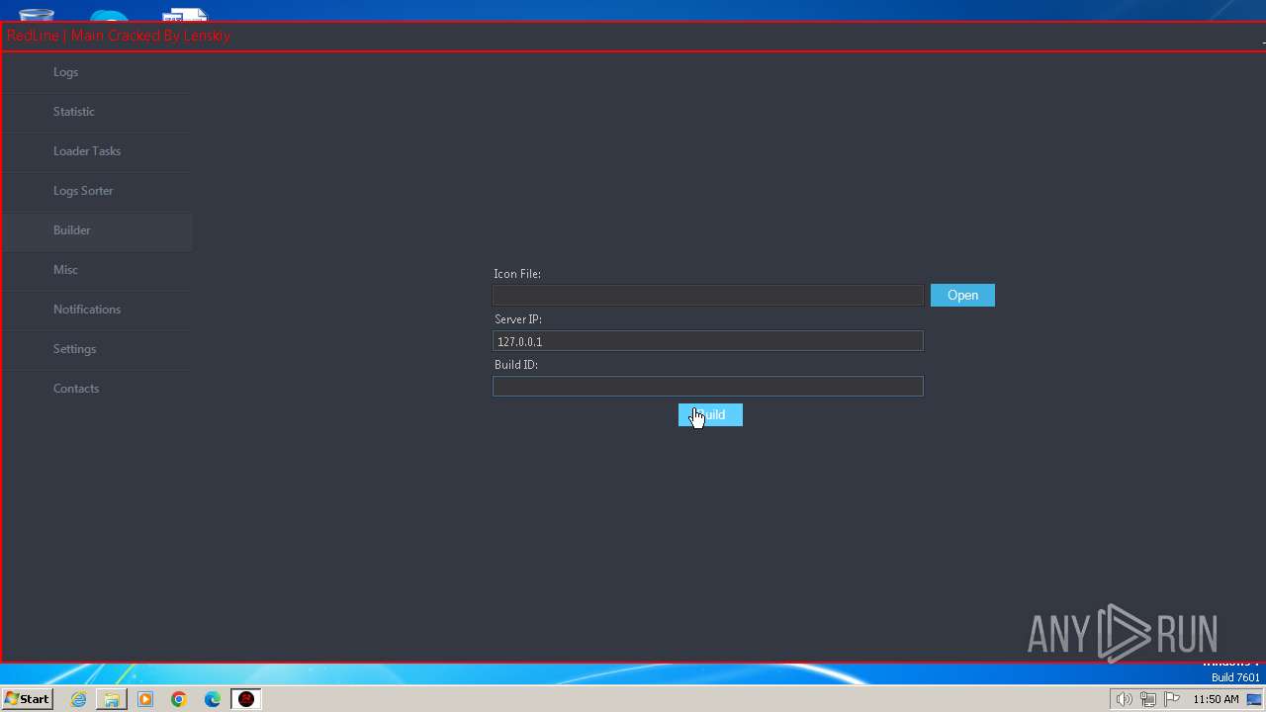
Task: Click the Build ID label
Action: [516, 365]
